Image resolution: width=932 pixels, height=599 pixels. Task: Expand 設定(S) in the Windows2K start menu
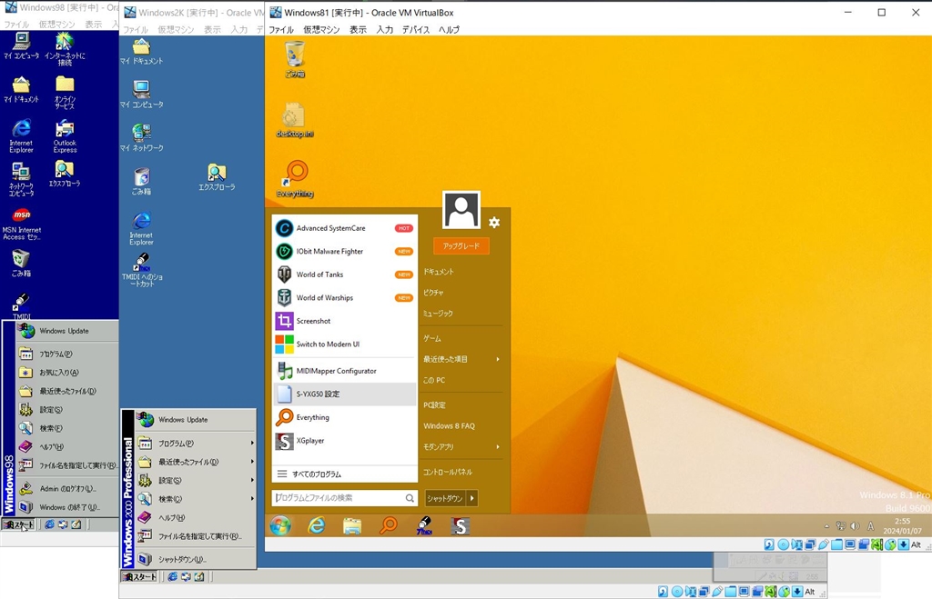[x=197, y=480]
